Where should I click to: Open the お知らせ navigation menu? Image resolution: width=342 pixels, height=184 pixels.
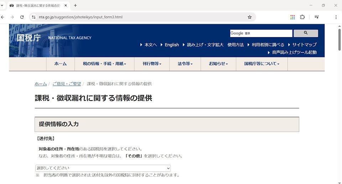[218, 64]
